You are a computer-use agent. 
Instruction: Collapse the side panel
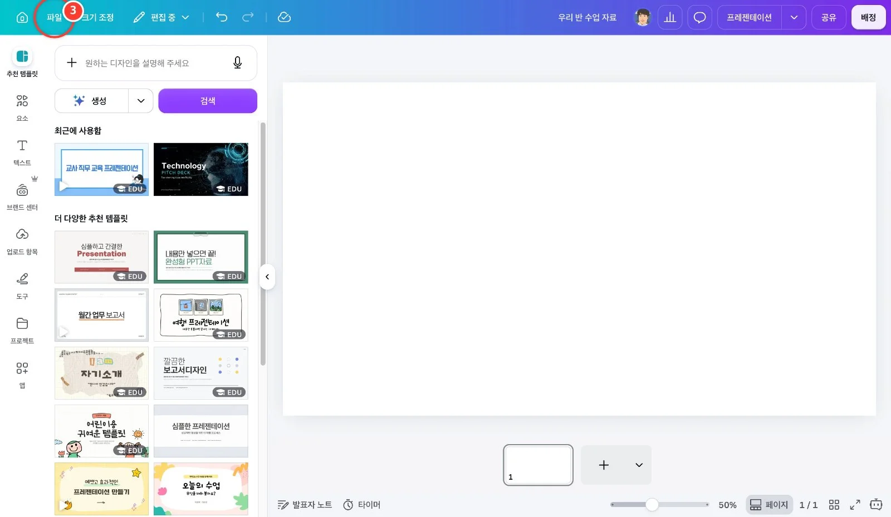point(267,277)
